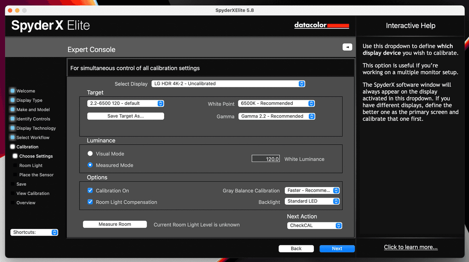This screenshot has height=262, width=469.
Task: Click the Display Technology step icon
Action: (x=13, y=128)
